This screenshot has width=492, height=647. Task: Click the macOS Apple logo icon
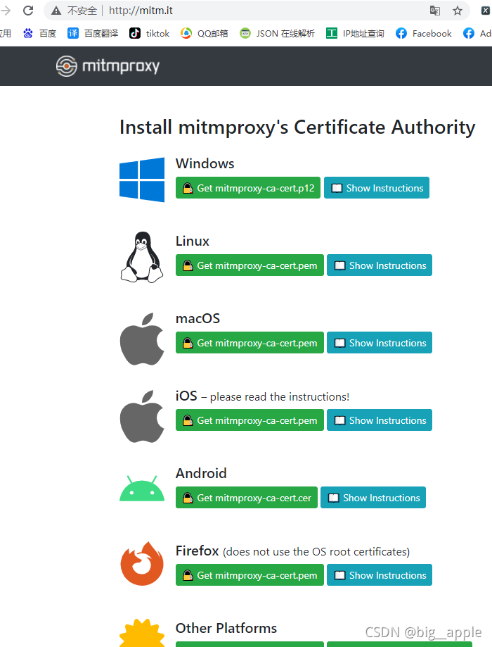click(142, 339)
